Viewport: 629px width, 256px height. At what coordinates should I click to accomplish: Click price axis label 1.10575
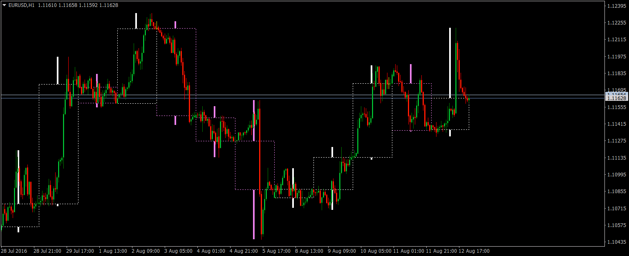point(617,225)
